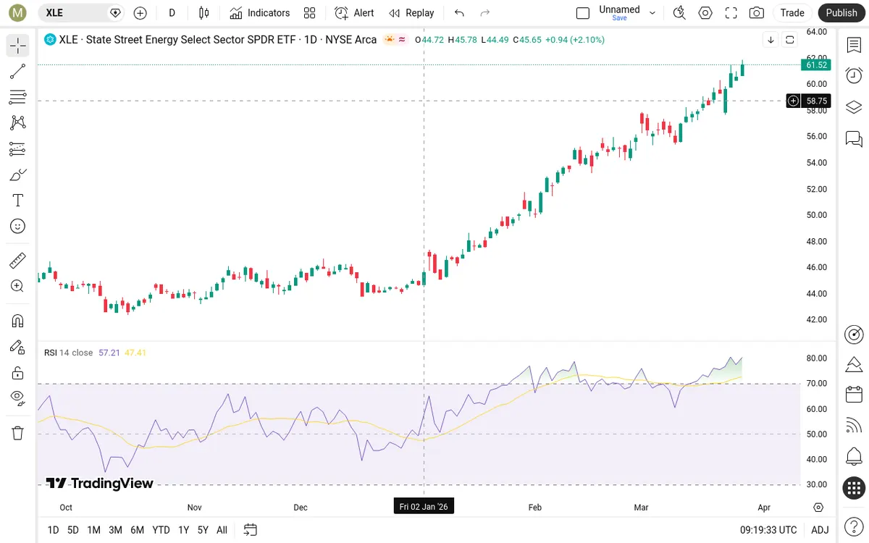Open the watchlist and details panel
Image resolution: width=869 pixels, height=543 pixels.
click(854, 46)
